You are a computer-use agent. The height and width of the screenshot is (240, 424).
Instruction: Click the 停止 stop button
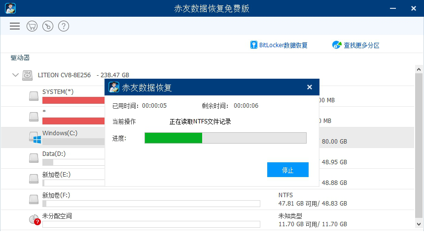(287, 170)
